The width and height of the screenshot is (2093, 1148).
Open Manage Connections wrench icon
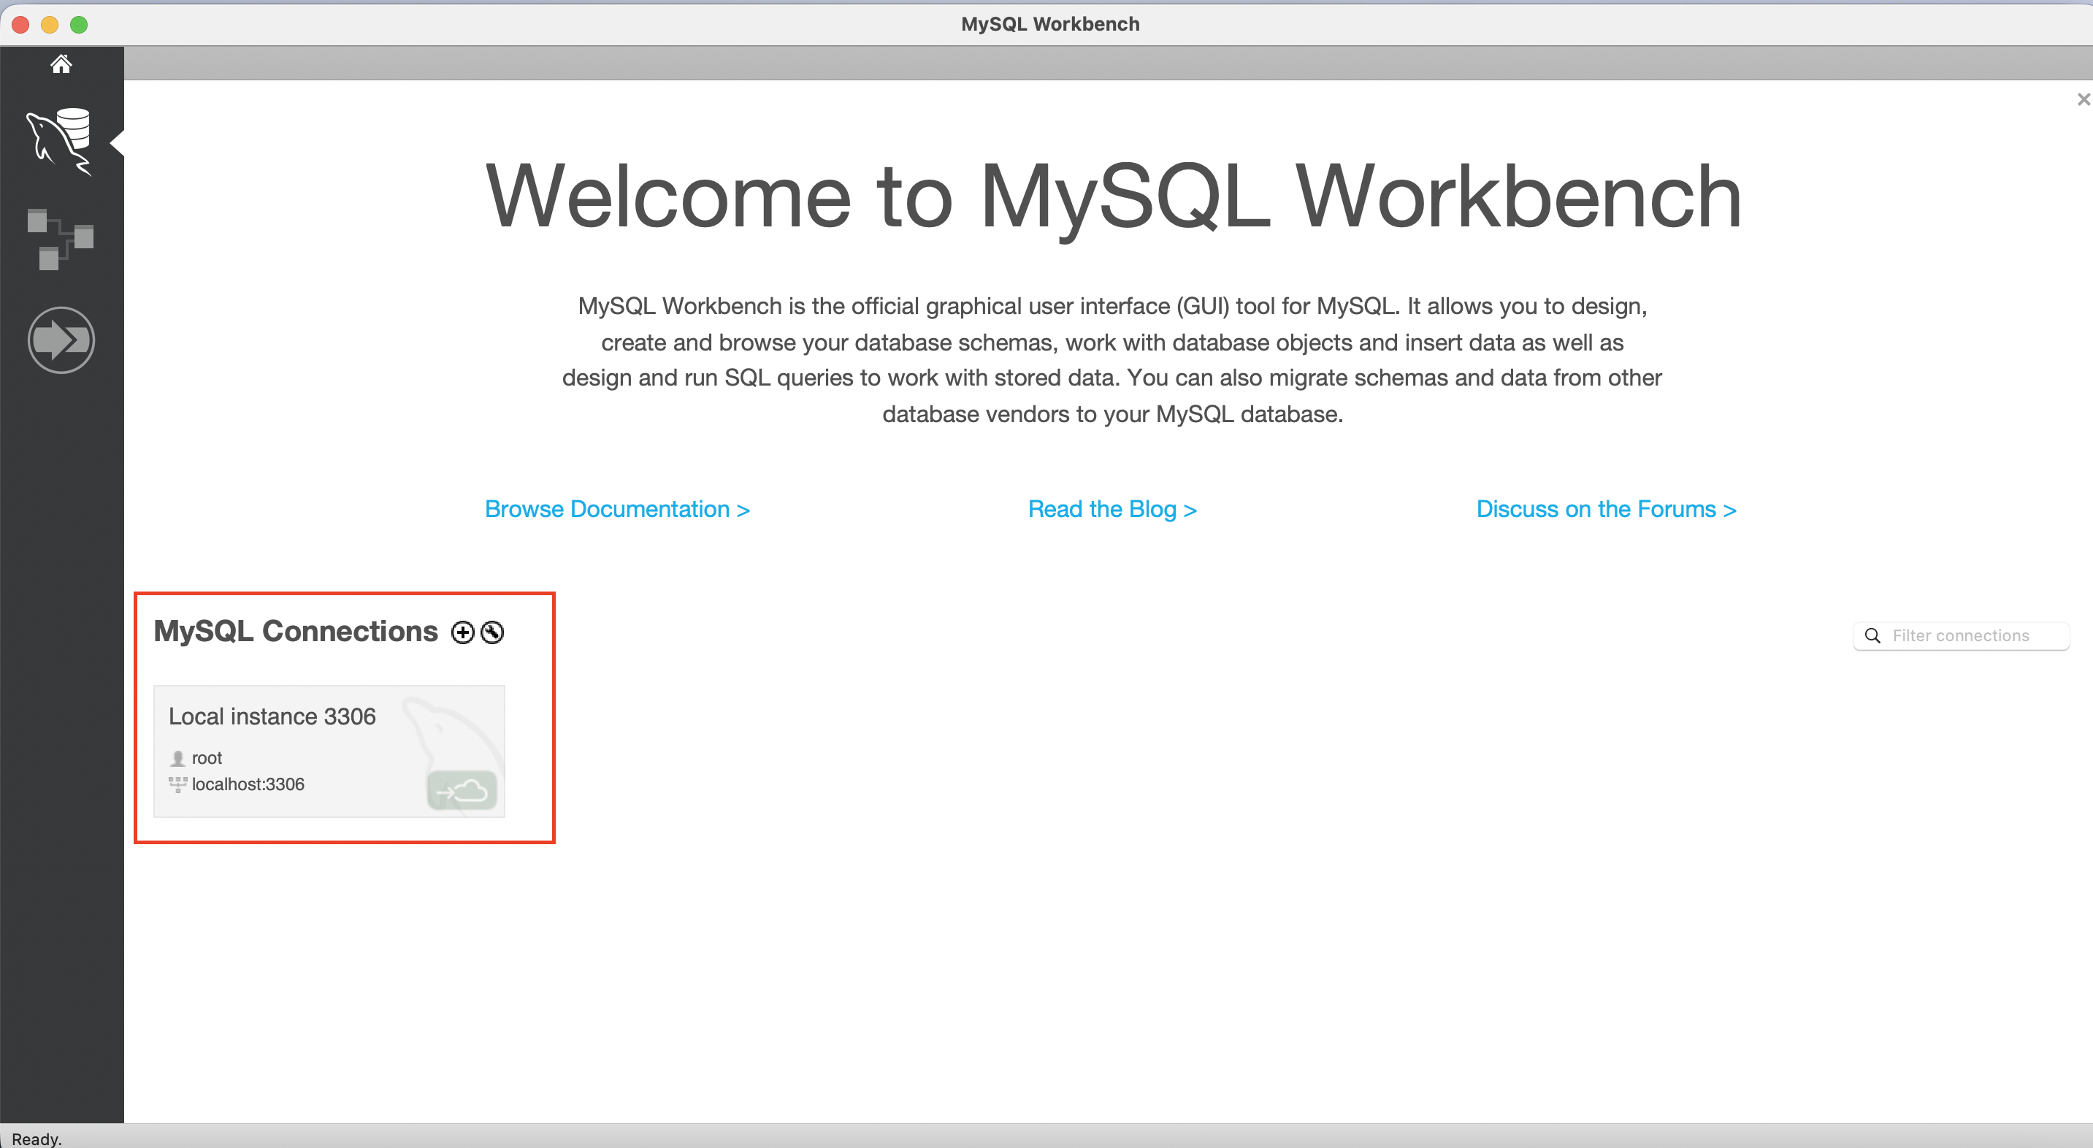point(492,632)
